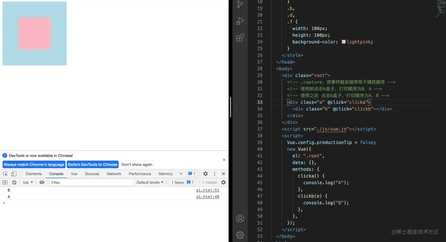Show more DevTools tabs with double chevron

click(x=181, y=174)
